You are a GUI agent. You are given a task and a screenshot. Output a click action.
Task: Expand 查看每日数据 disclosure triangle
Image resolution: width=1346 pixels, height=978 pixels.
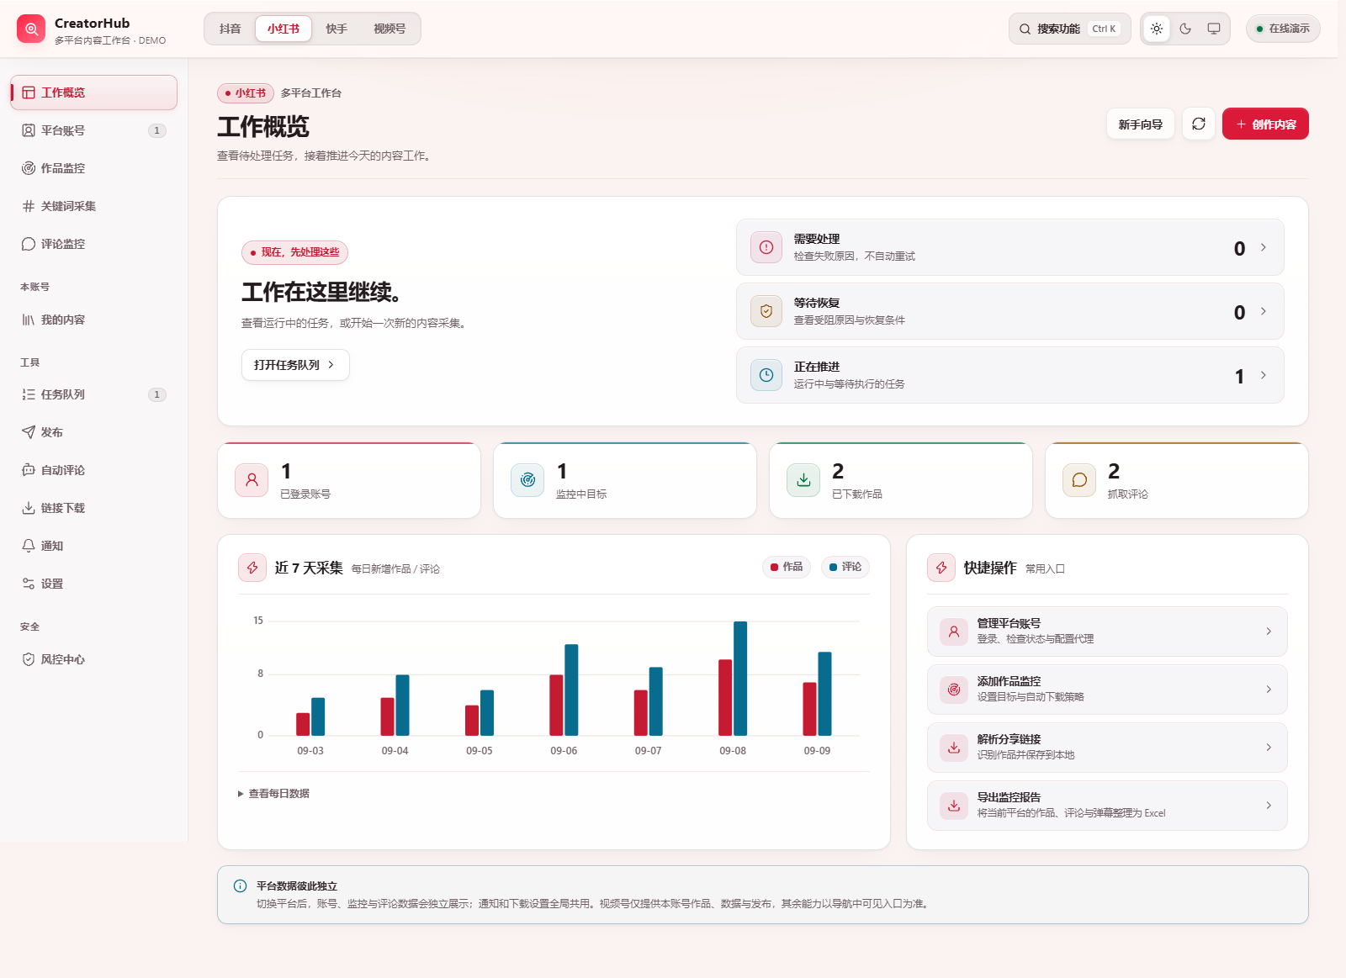tap(241, 794)
